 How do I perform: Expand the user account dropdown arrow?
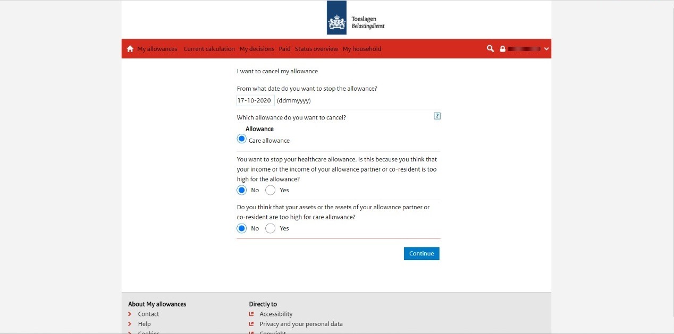point(546,49)
